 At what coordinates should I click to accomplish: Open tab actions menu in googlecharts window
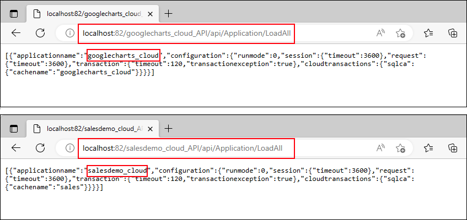coord(14,13)
